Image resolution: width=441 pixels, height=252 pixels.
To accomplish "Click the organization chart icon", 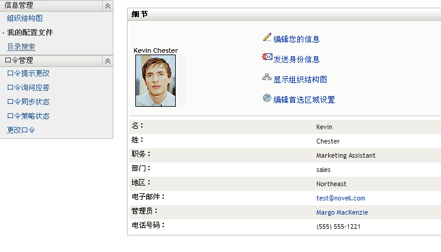I will tap(267, 78).
